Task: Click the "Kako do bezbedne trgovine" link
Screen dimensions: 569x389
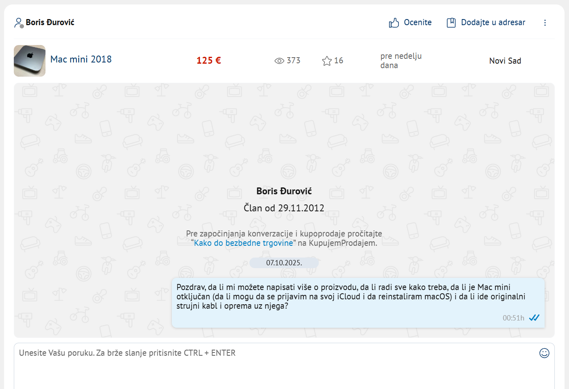Action: coord(243,243)
